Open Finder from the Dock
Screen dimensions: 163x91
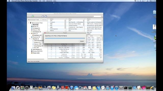pos(13,88)
